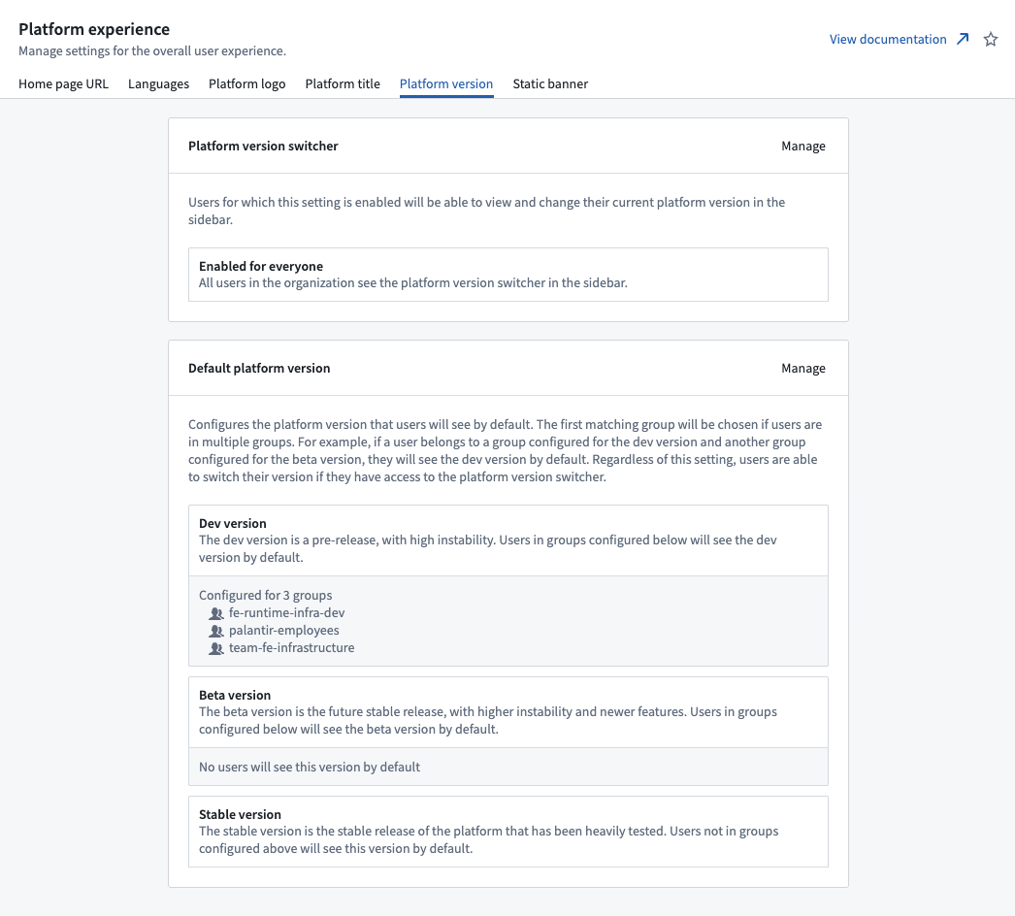Select the Stable version card
Viewport: 1015px width, 916px height.
coord(507,831)
